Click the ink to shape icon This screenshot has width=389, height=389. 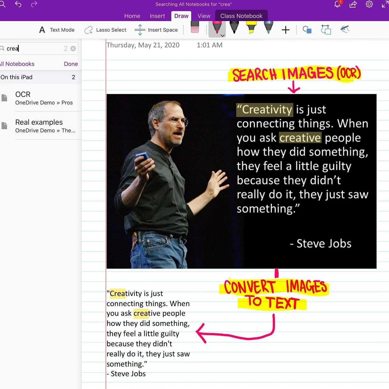point(326,29)
